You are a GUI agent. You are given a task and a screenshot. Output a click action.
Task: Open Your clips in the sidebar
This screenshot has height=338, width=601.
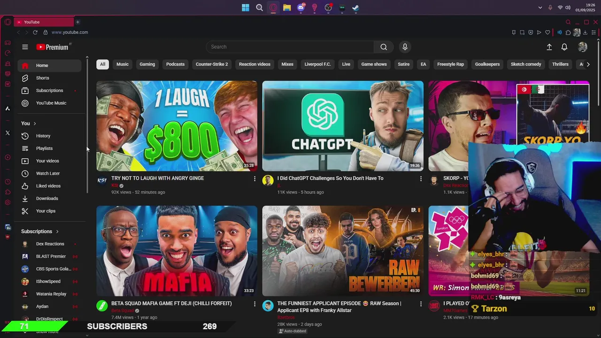(49, 211)
